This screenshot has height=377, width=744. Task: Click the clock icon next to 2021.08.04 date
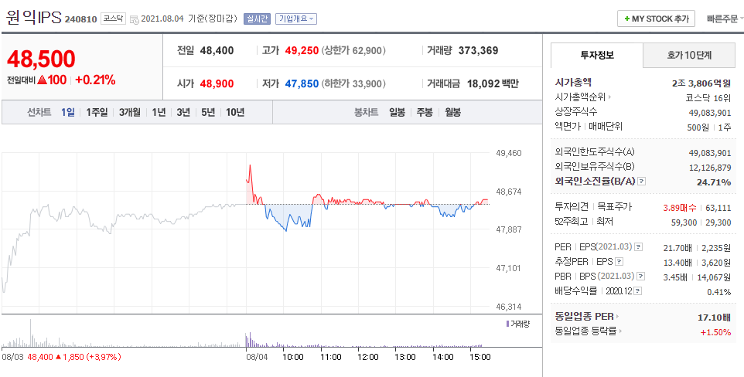135,19
